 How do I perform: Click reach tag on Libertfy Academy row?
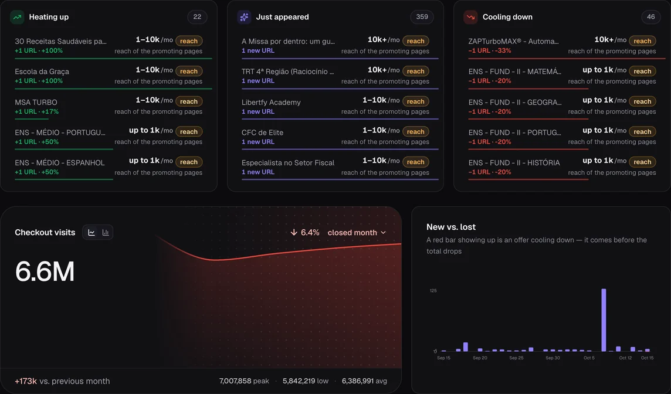415,101
